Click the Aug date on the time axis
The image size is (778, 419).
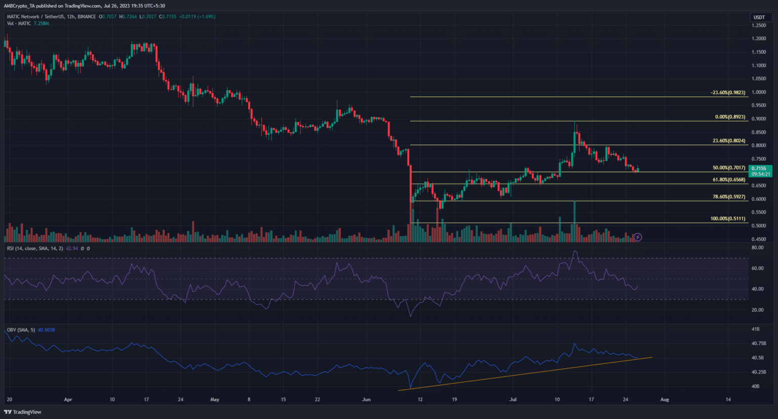click(665, 399)
